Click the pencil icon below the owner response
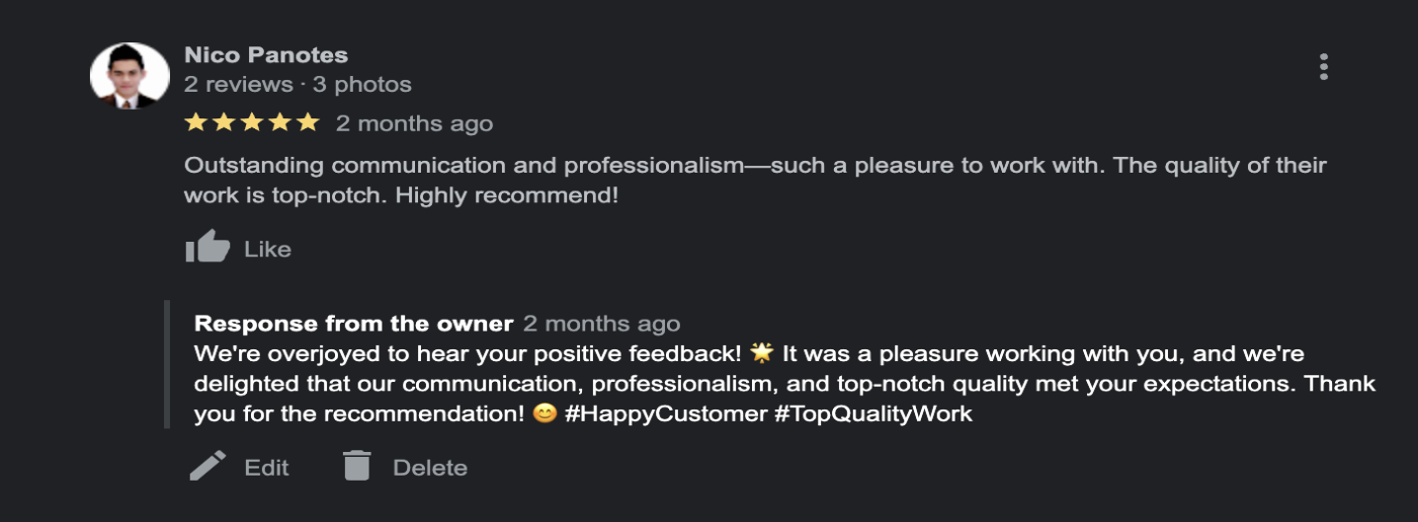The width and height of the screenshot is (1418, 522). (x=208, y=466)
